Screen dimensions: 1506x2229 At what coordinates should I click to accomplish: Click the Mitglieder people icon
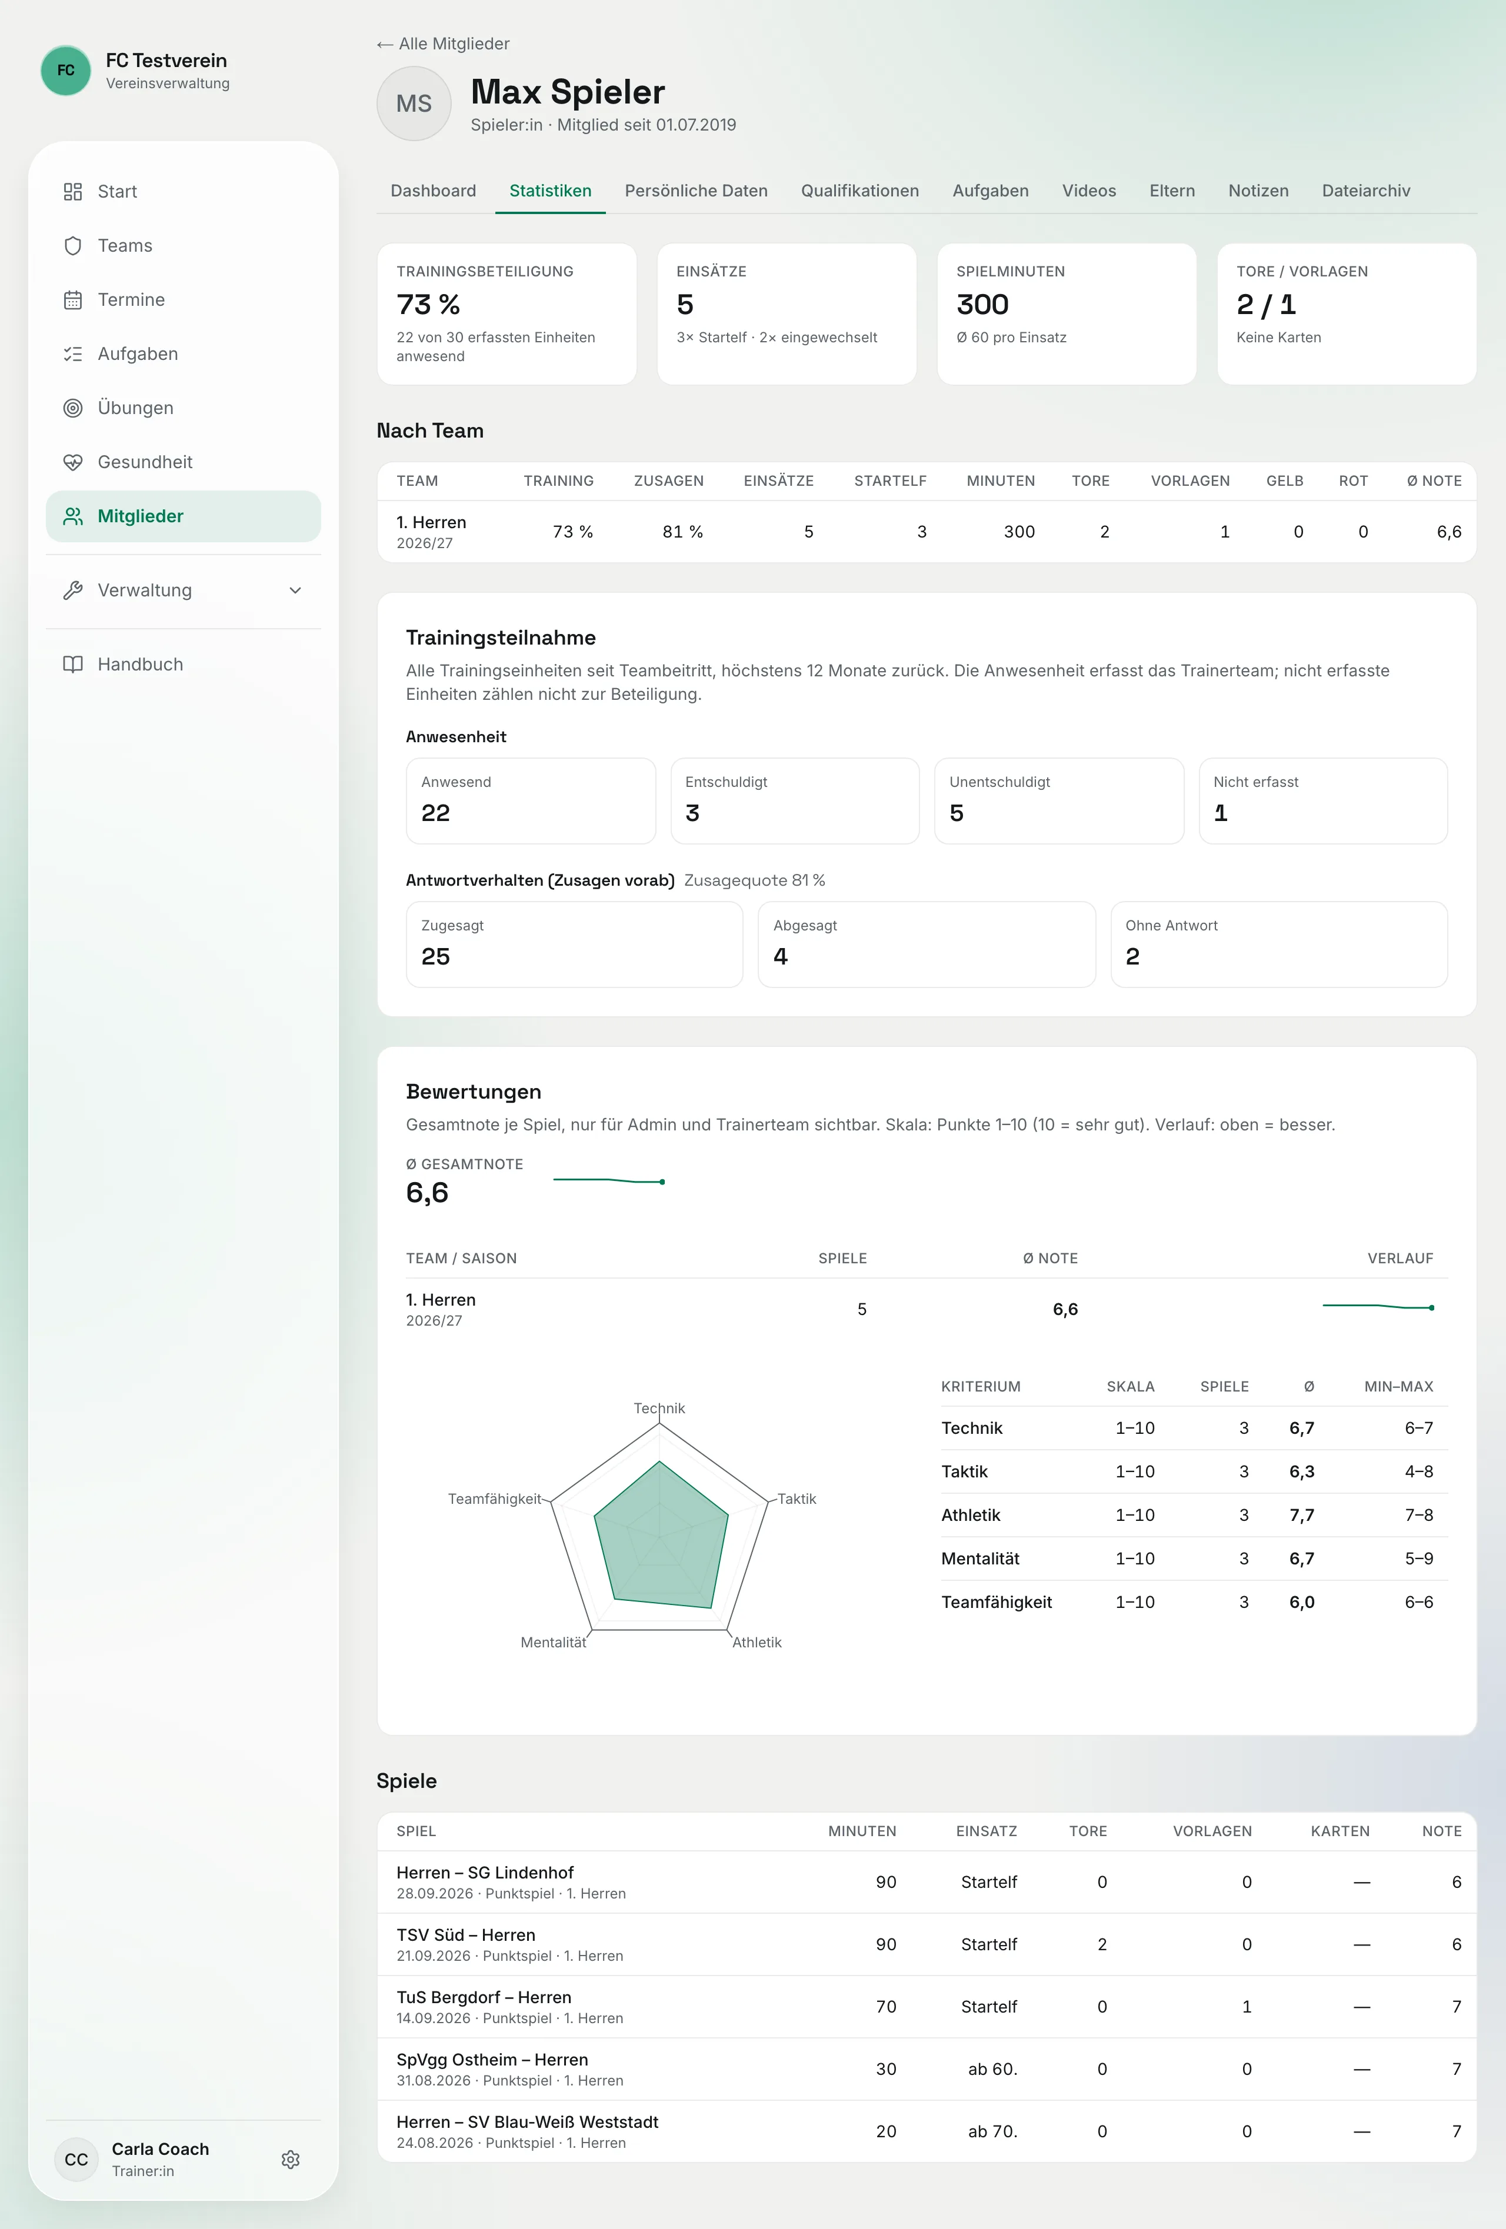coord(73,516)
